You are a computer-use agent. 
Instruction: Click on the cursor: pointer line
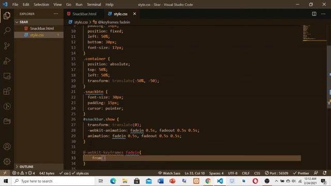click(x=106, y=108)
